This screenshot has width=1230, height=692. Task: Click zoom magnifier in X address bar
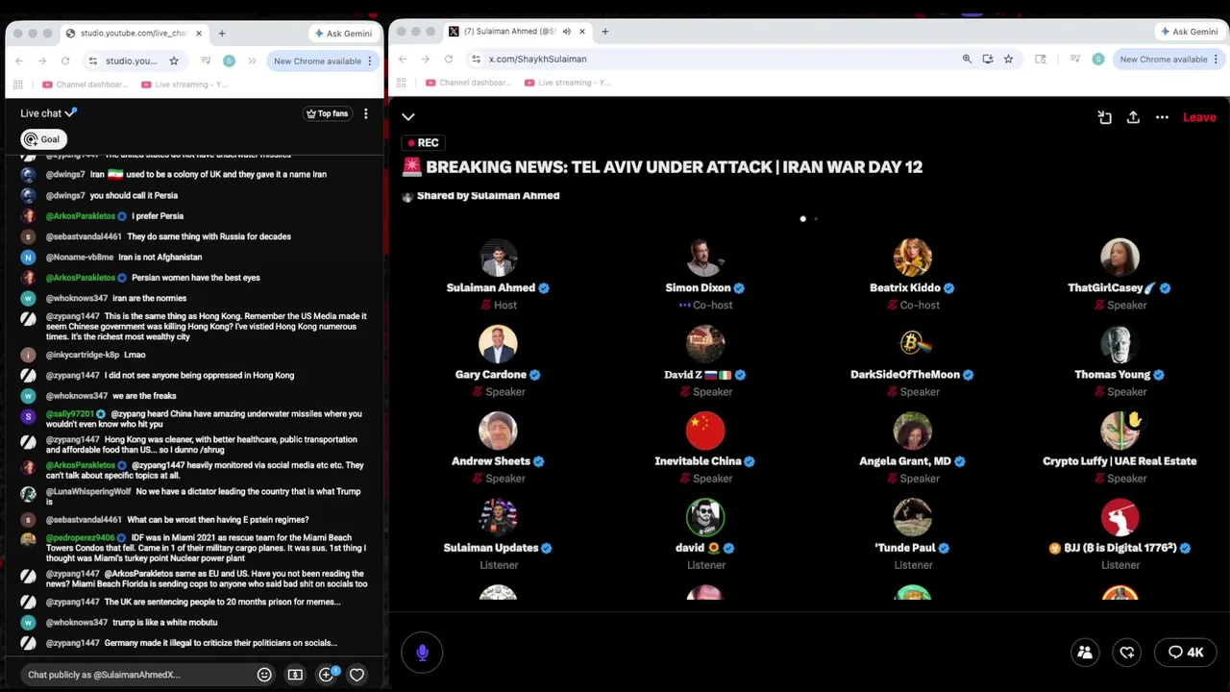[967, 59]
